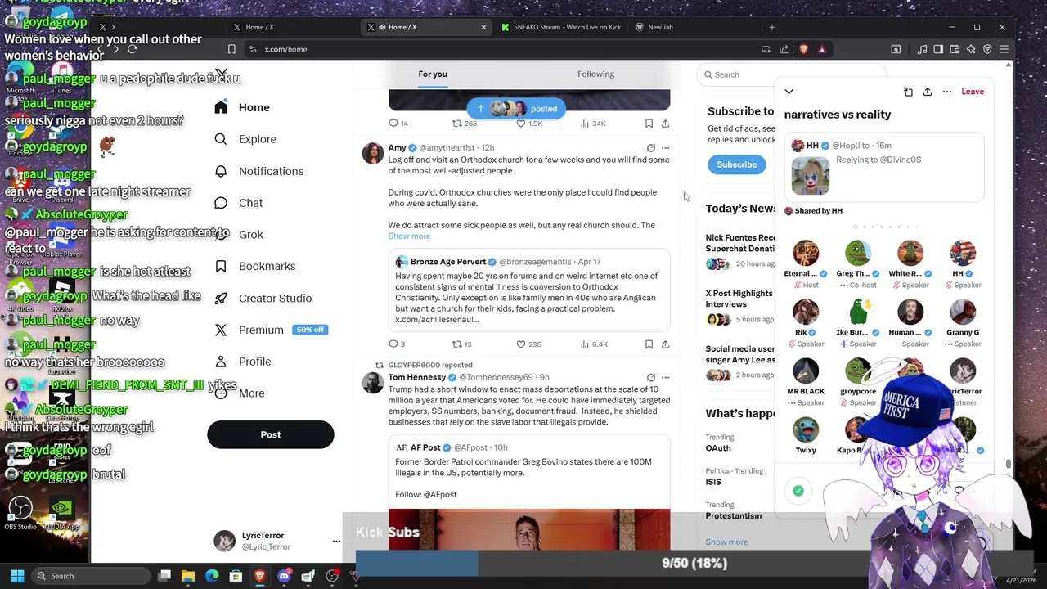Viewport: 1047px width, 589px height.
Task: Open Bronze Age Pervert quoted post
Action: (528, 290)
